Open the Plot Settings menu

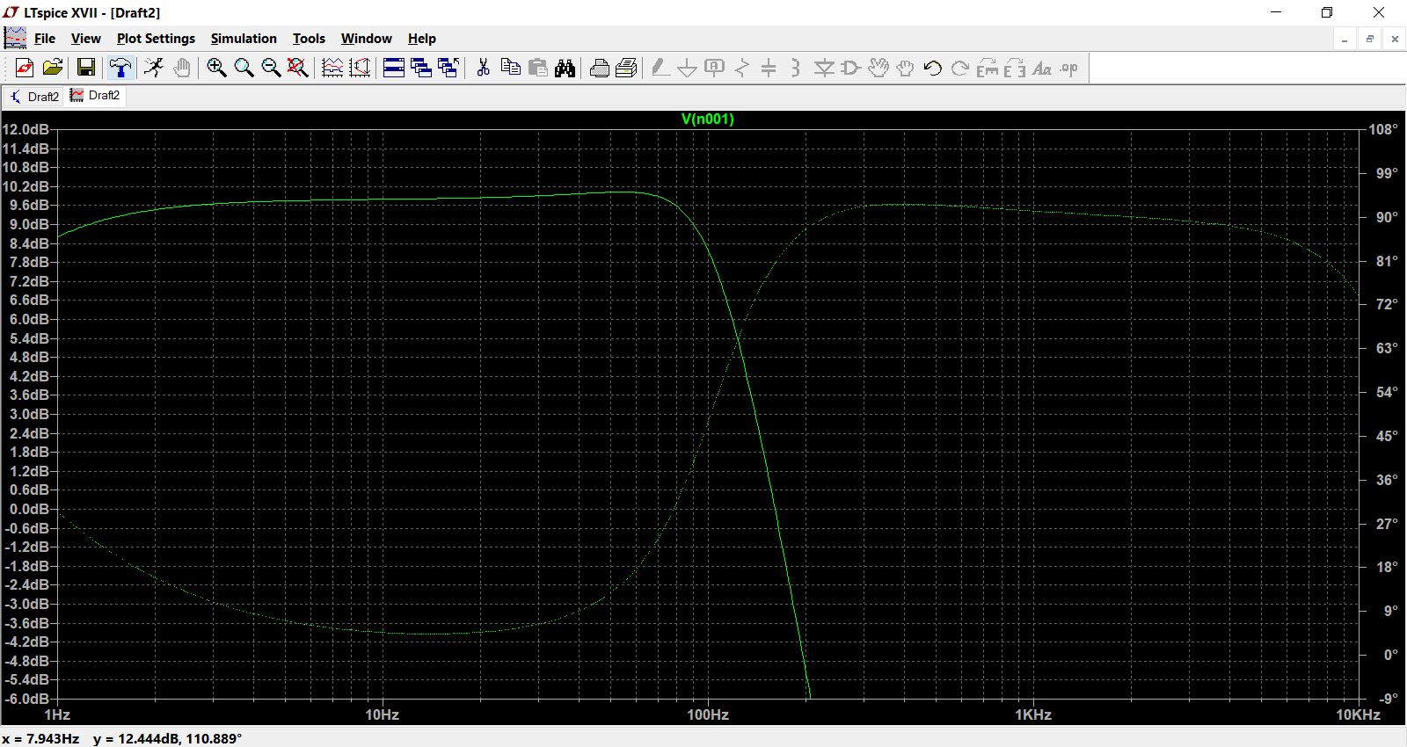[156, 39]
